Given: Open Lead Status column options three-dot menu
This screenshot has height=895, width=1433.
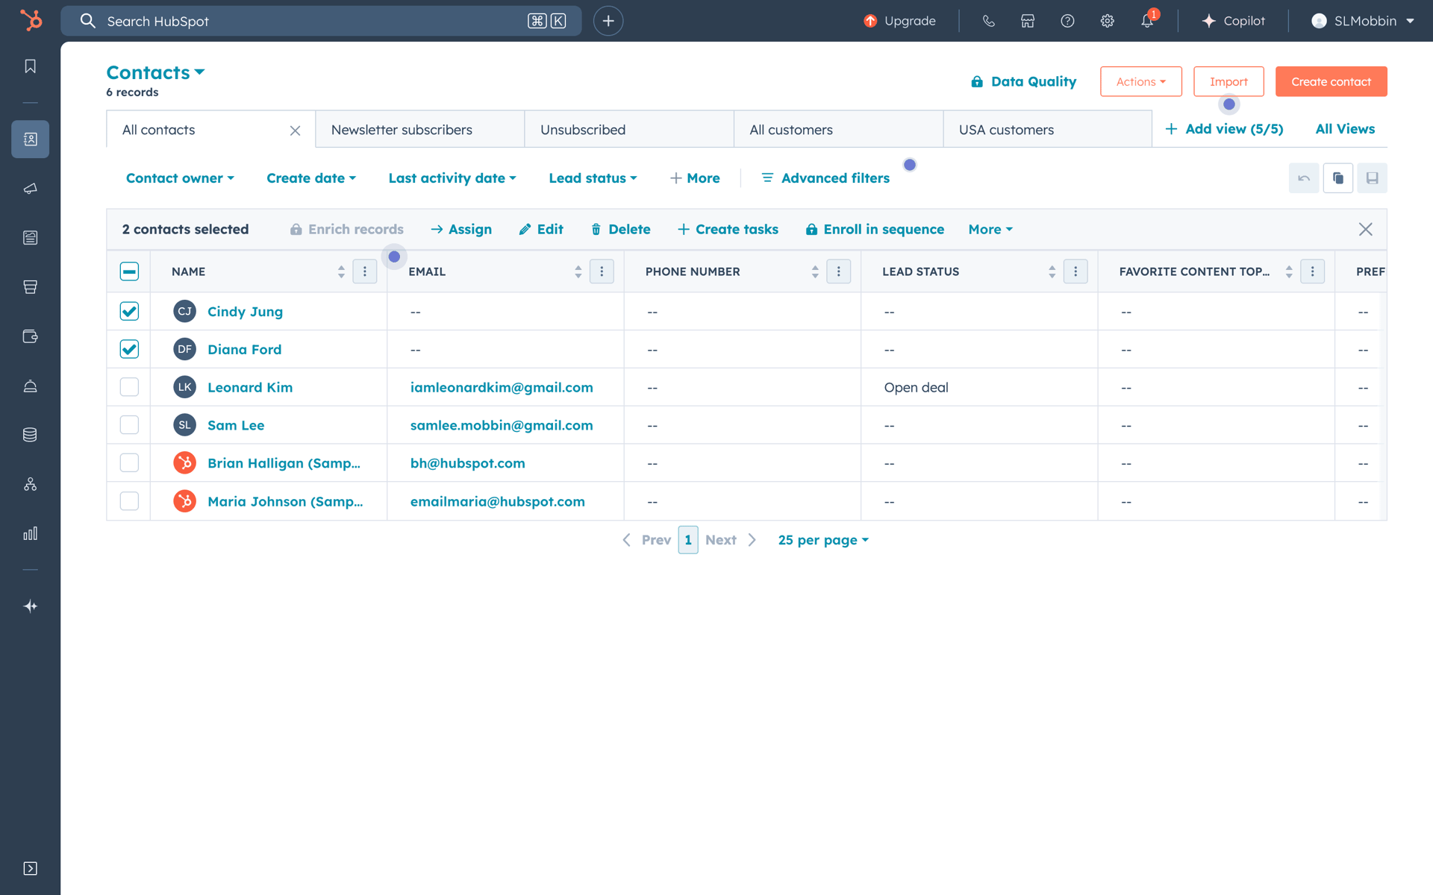Looking at the screenshot, I should (1075, 271).
